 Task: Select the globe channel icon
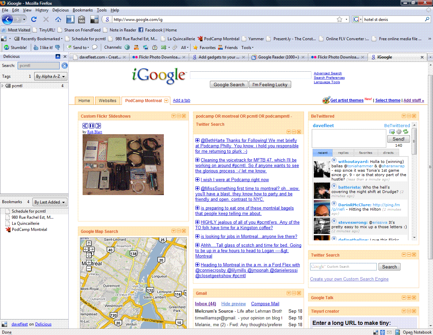[x=127, y=47]
